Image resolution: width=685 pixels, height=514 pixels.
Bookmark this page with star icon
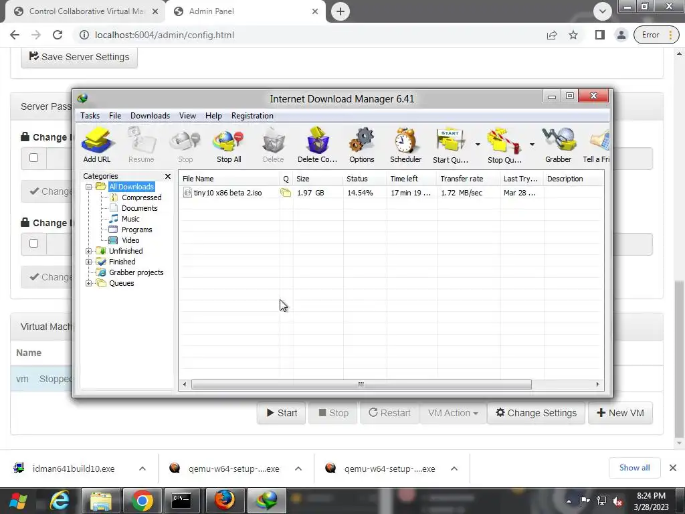573,35
